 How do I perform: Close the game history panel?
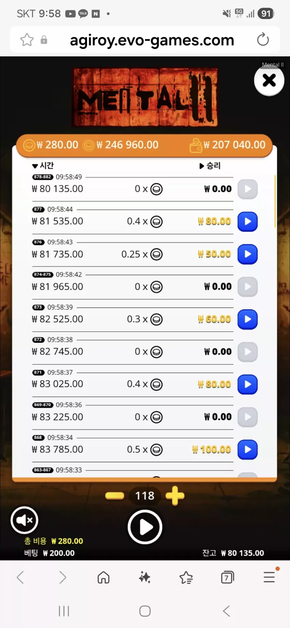click(x=269, y=80)
